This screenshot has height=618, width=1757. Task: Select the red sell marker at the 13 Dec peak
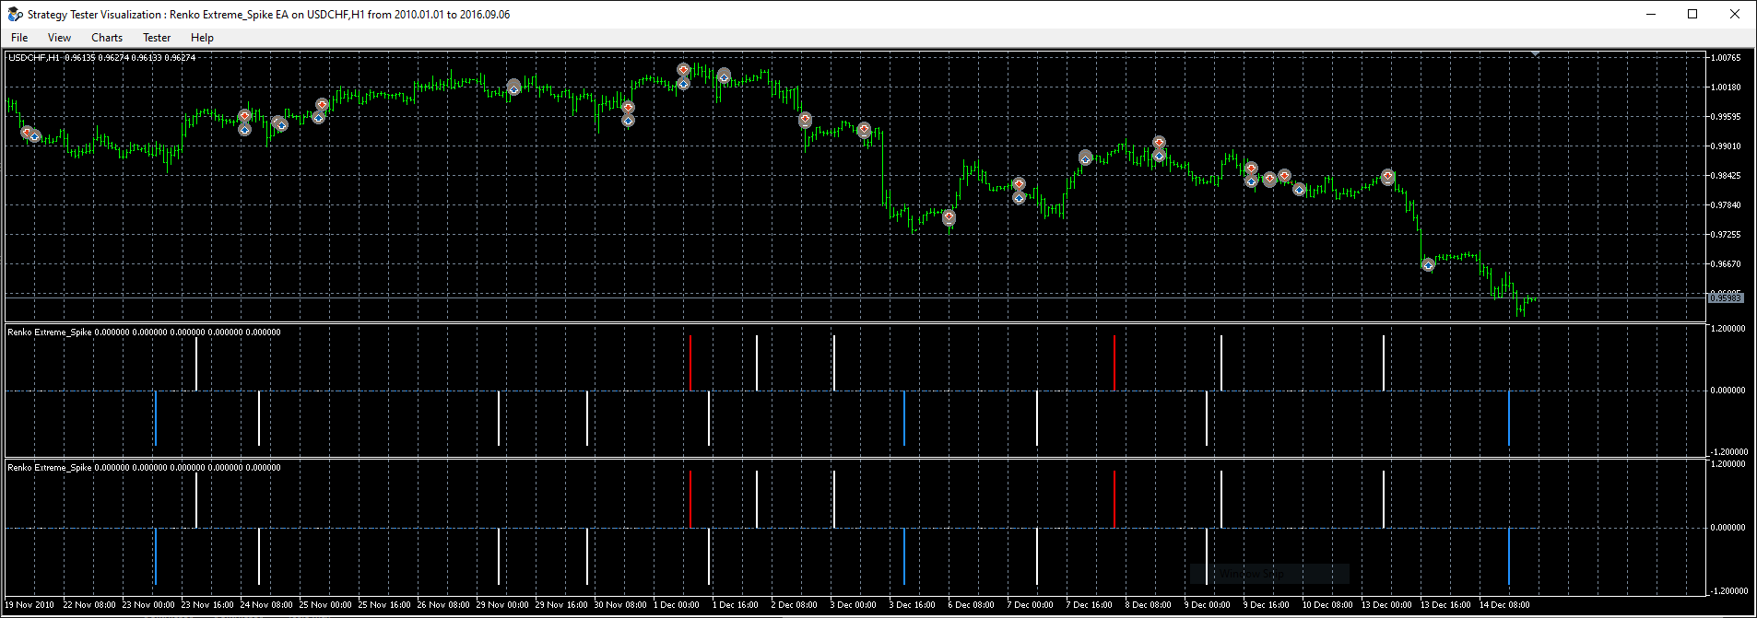(1387, 176)
